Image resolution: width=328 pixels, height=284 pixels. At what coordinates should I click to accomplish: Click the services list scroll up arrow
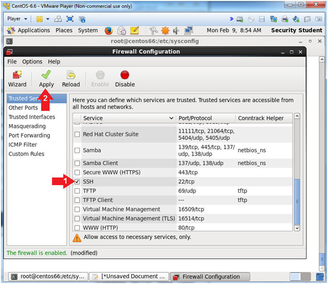[297, 116]
